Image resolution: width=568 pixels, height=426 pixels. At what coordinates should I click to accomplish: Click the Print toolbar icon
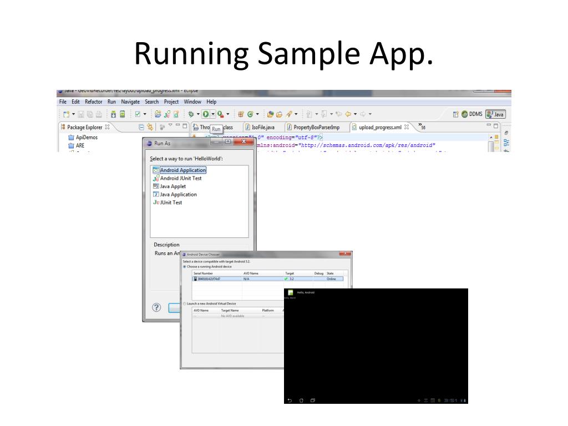(99, 114)
